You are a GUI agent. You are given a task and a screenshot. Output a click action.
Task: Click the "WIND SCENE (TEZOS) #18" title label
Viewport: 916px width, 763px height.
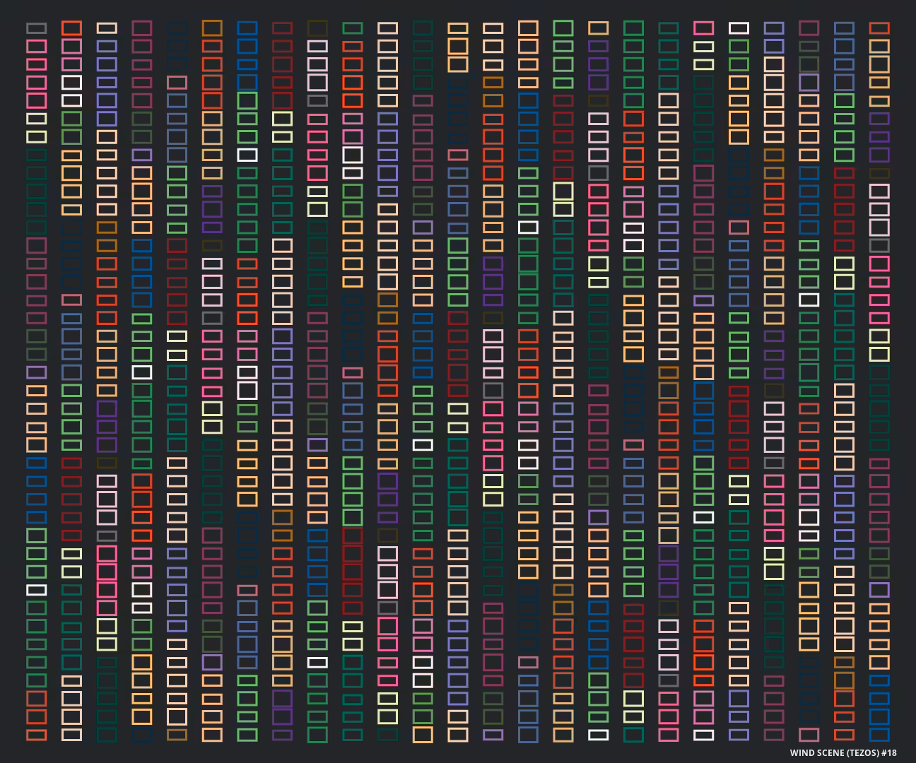point(843,752)
